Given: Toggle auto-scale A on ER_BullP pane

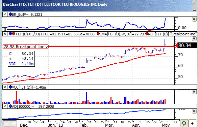Looking at the screenshot, I should (x=194, y=19).
